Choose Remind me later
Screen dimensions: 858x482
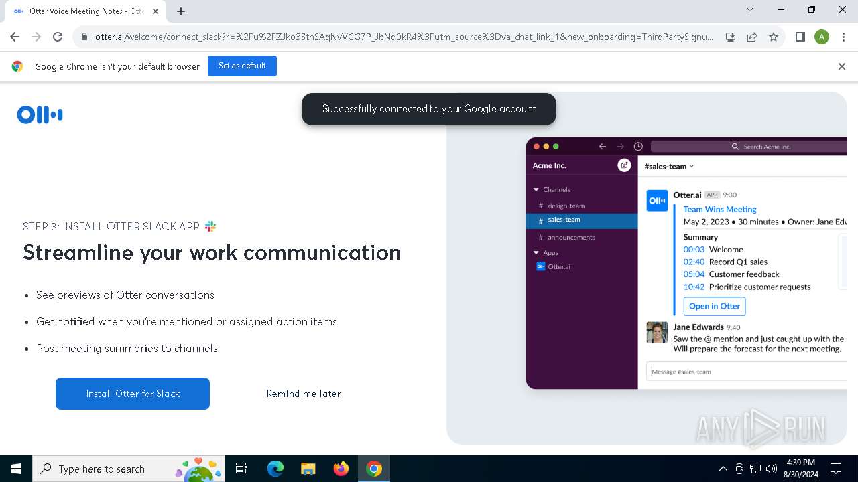pyautogui.click(x=304, y=394)
